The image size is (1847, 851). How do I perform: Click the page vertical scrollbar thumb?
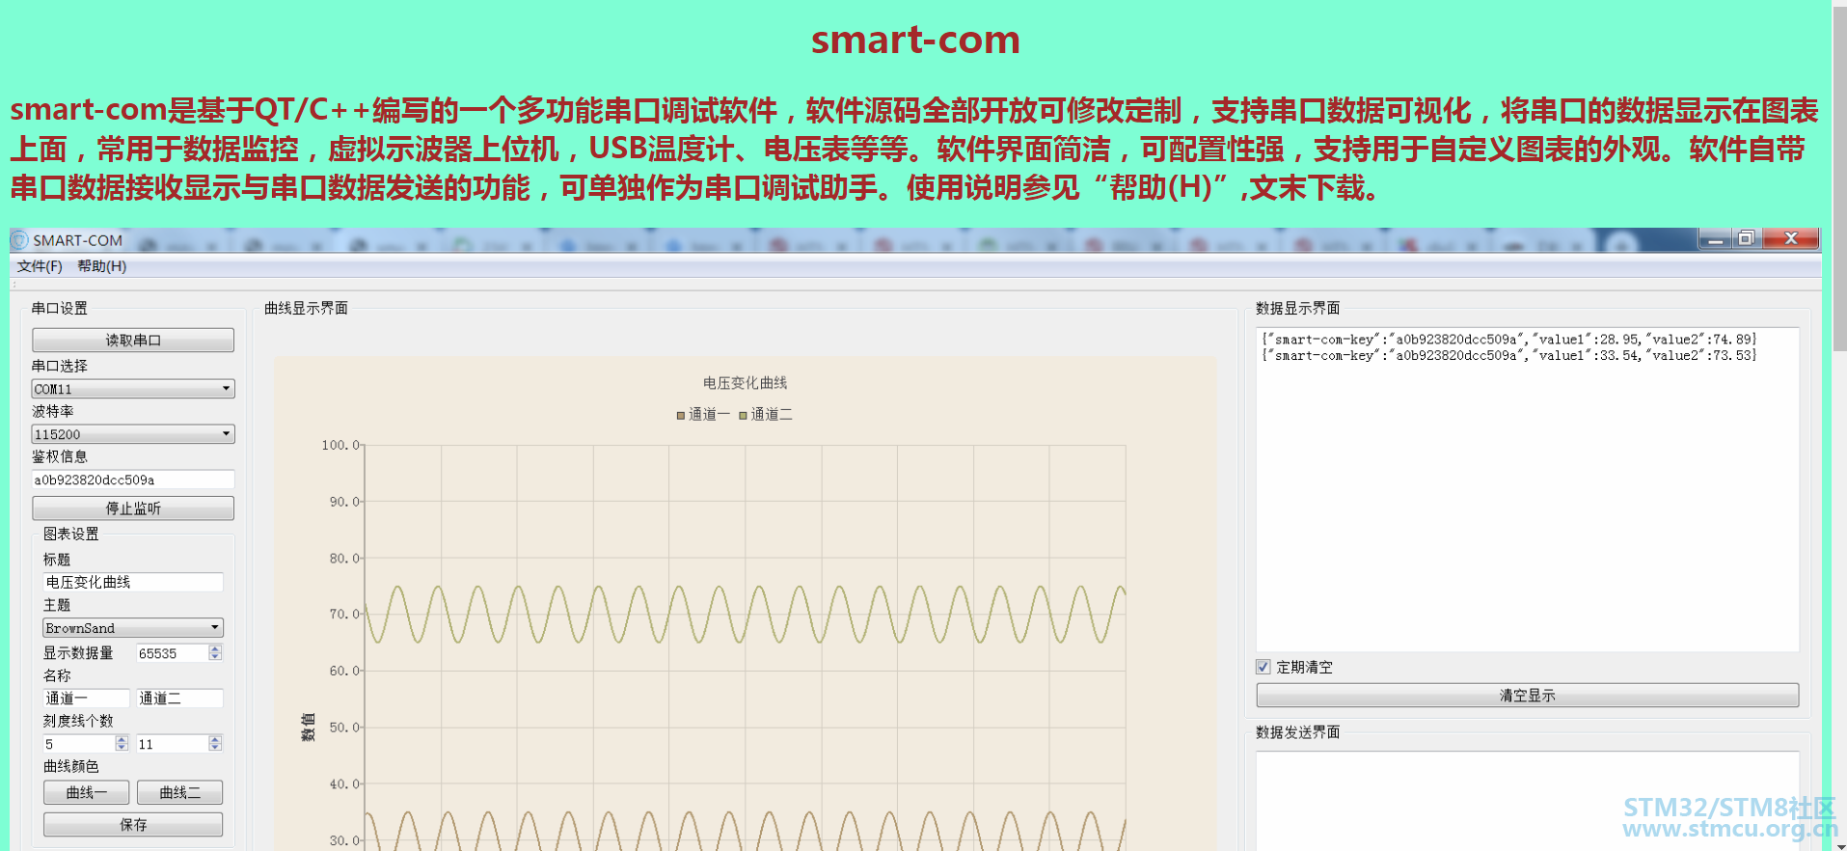click(1839, 178)
